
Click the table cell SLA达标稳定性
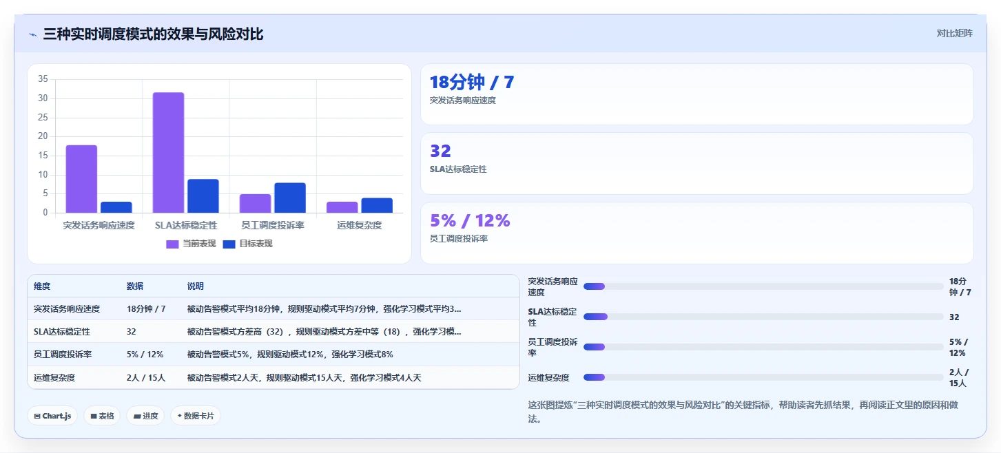pyautogui.click(x=62, y=332)
